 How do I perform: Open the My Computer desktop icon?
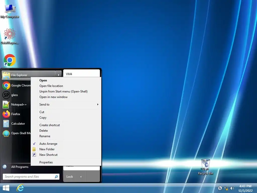tap(10, 11)
